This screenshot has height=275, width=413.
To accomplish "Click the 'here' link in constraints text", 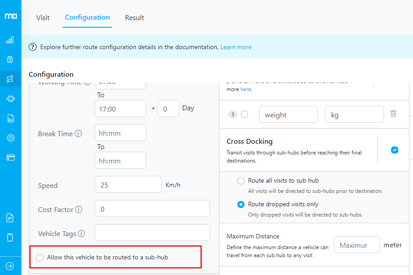I will tap(245, 89).
